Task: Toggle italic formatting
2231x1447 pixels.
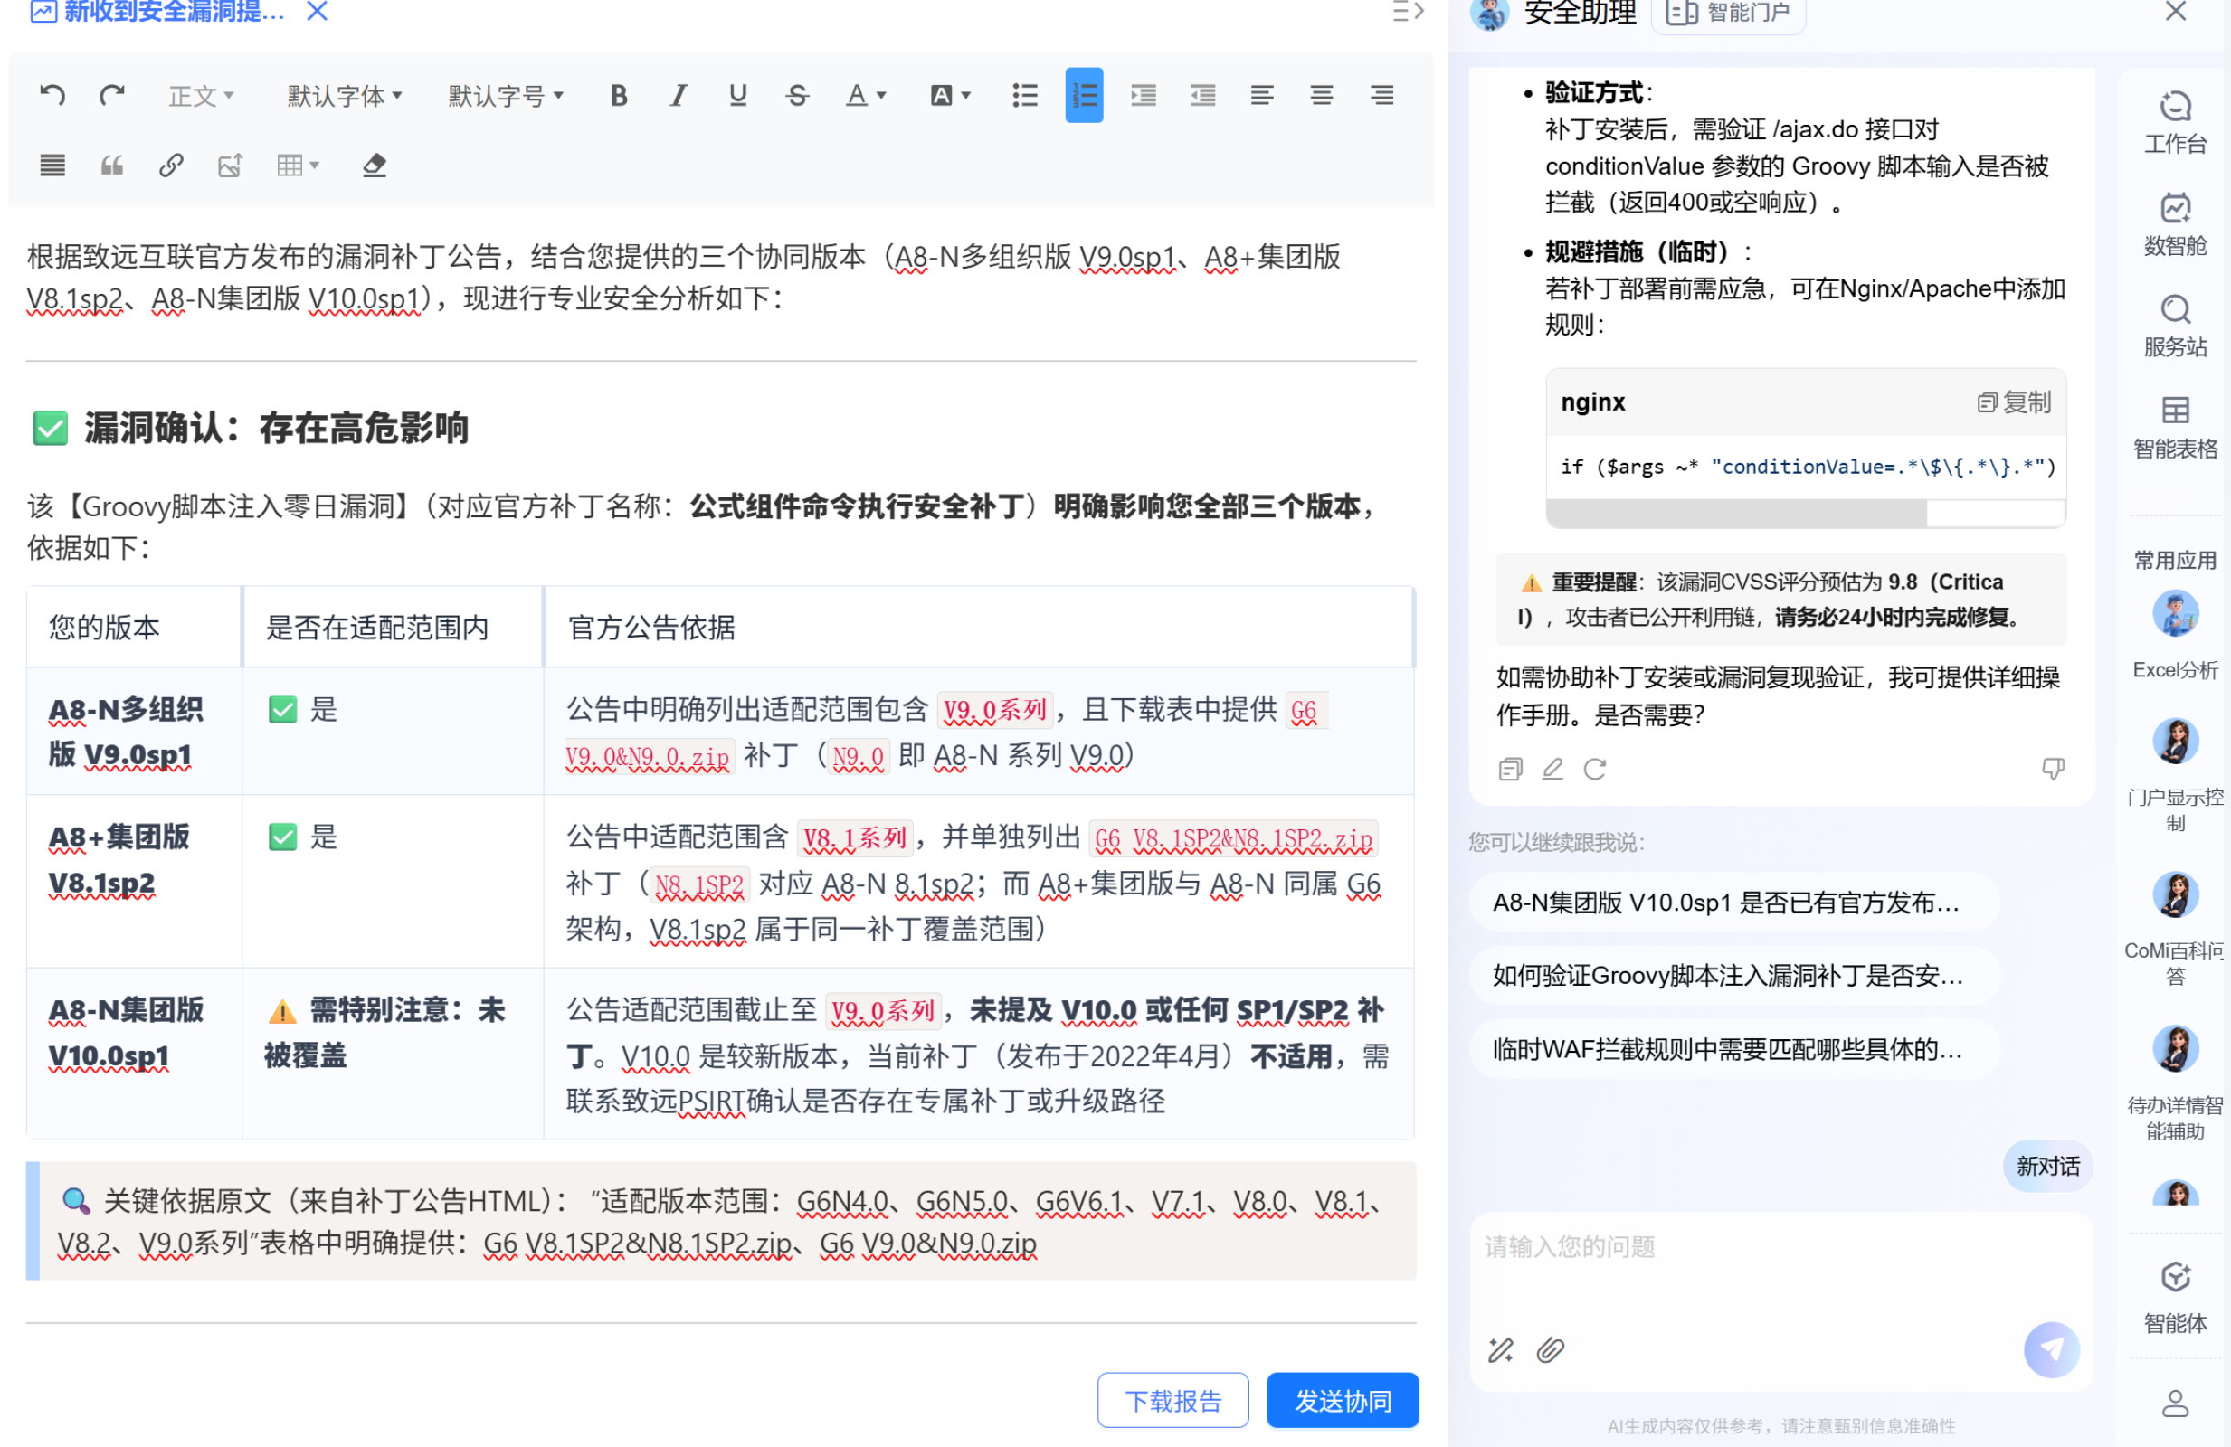Action: 678,95
